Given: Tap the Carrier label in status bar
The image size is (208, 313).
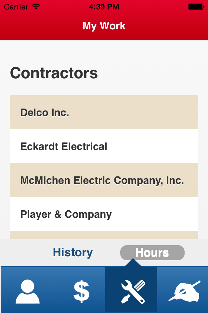Looking at the screenshot, I should (x=16, y=7).
